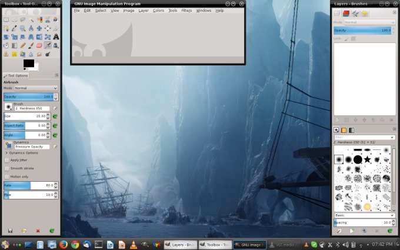Select the Text tool

coord(56,36)
